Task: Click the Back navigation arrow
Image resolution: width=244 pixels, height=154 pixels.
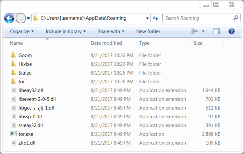Action: (9, 18)
